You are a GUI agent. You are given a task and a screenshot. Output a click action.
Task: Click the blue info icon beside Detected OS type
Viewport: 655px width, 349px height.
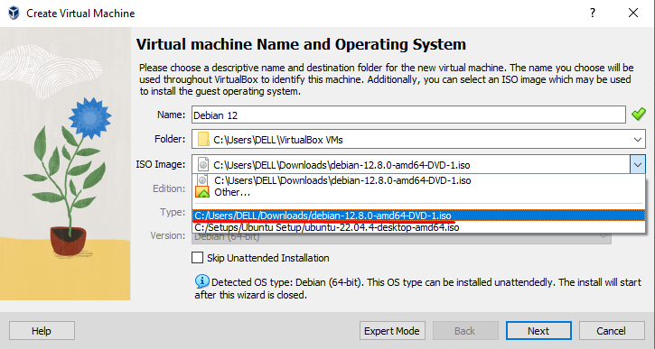point(201,281)
